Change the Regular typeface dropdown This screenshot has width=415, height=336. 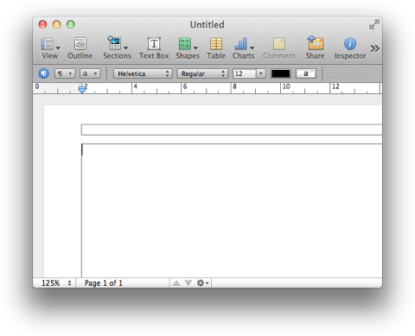pos(202,73)
